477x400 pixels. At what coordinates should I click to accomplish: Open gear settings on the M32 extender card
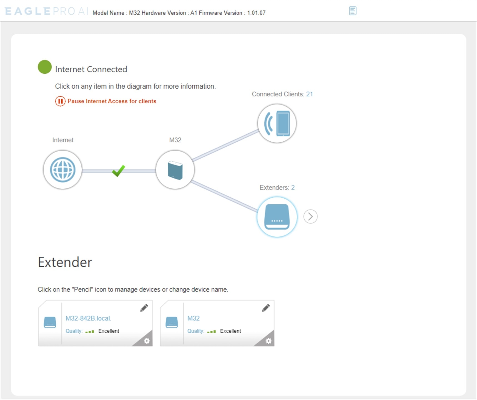(x=268, y=341)
